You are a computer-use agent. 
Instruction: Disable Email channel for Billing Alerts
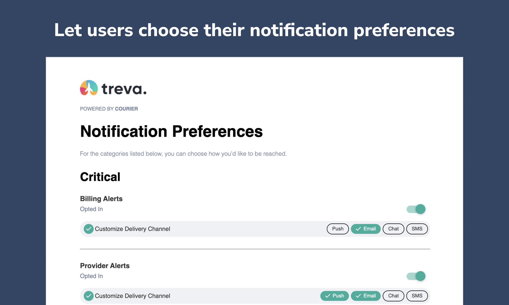365,229
